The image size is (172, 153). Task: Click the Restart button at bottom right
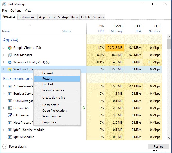[x=158, y=146]
